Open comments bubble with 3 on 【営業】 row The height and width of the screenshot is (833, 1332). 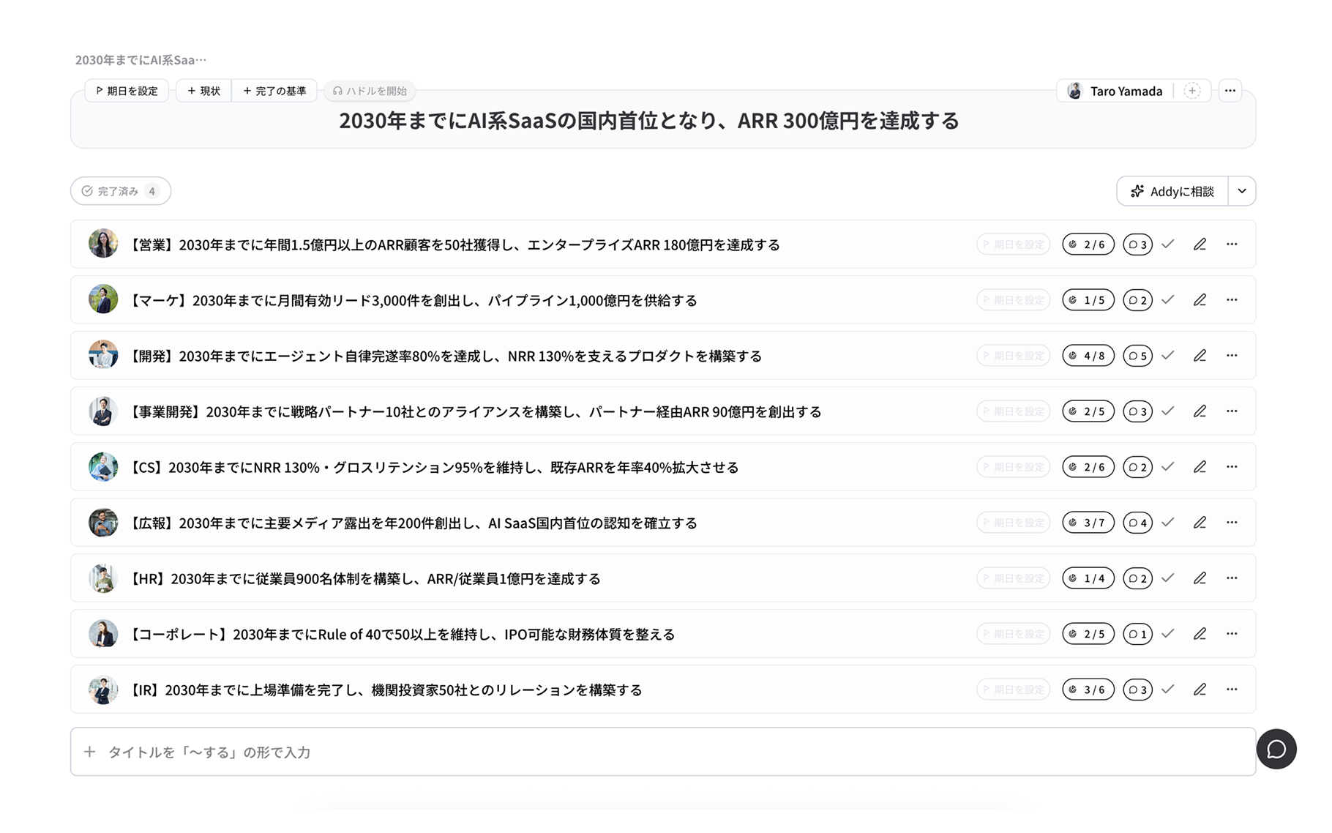coord(1137,244)
